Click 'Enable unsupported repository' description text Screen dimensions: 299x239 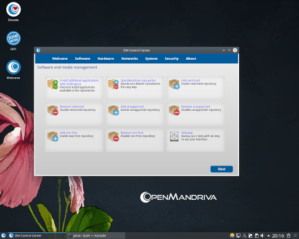tap(140, 110)
